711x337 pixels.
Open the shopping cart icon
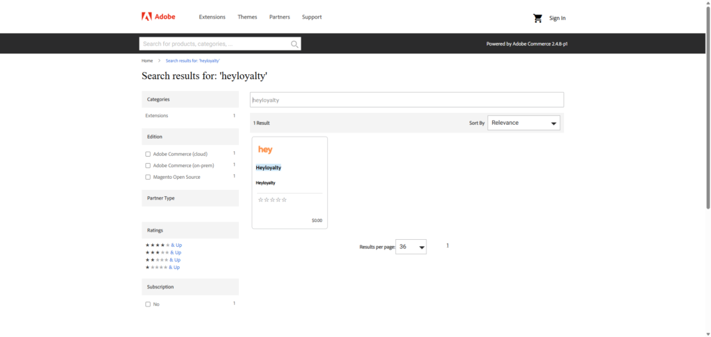(x=537, y=18)
